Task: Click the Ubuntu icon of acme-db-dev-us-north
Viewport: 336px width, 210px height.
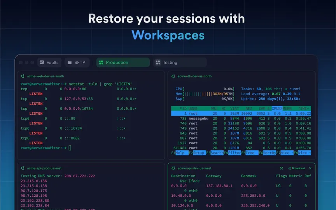Action: coord(173,76)
